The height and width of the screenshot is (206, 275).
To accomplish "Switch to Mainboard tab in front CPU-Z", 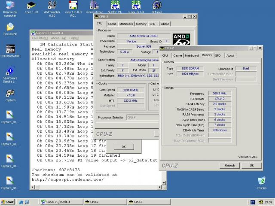I will (x=192, y=55).
